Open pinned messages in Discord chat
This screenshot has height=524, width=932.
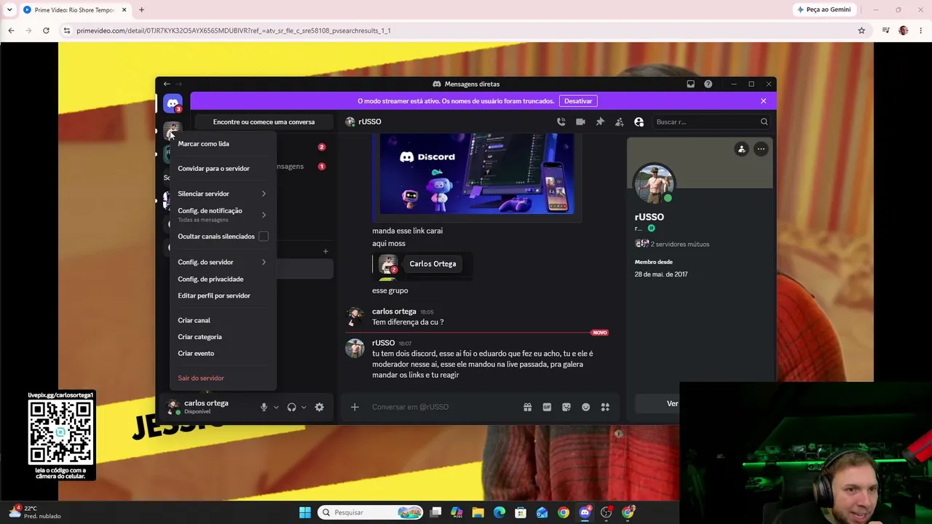(600, 122)
